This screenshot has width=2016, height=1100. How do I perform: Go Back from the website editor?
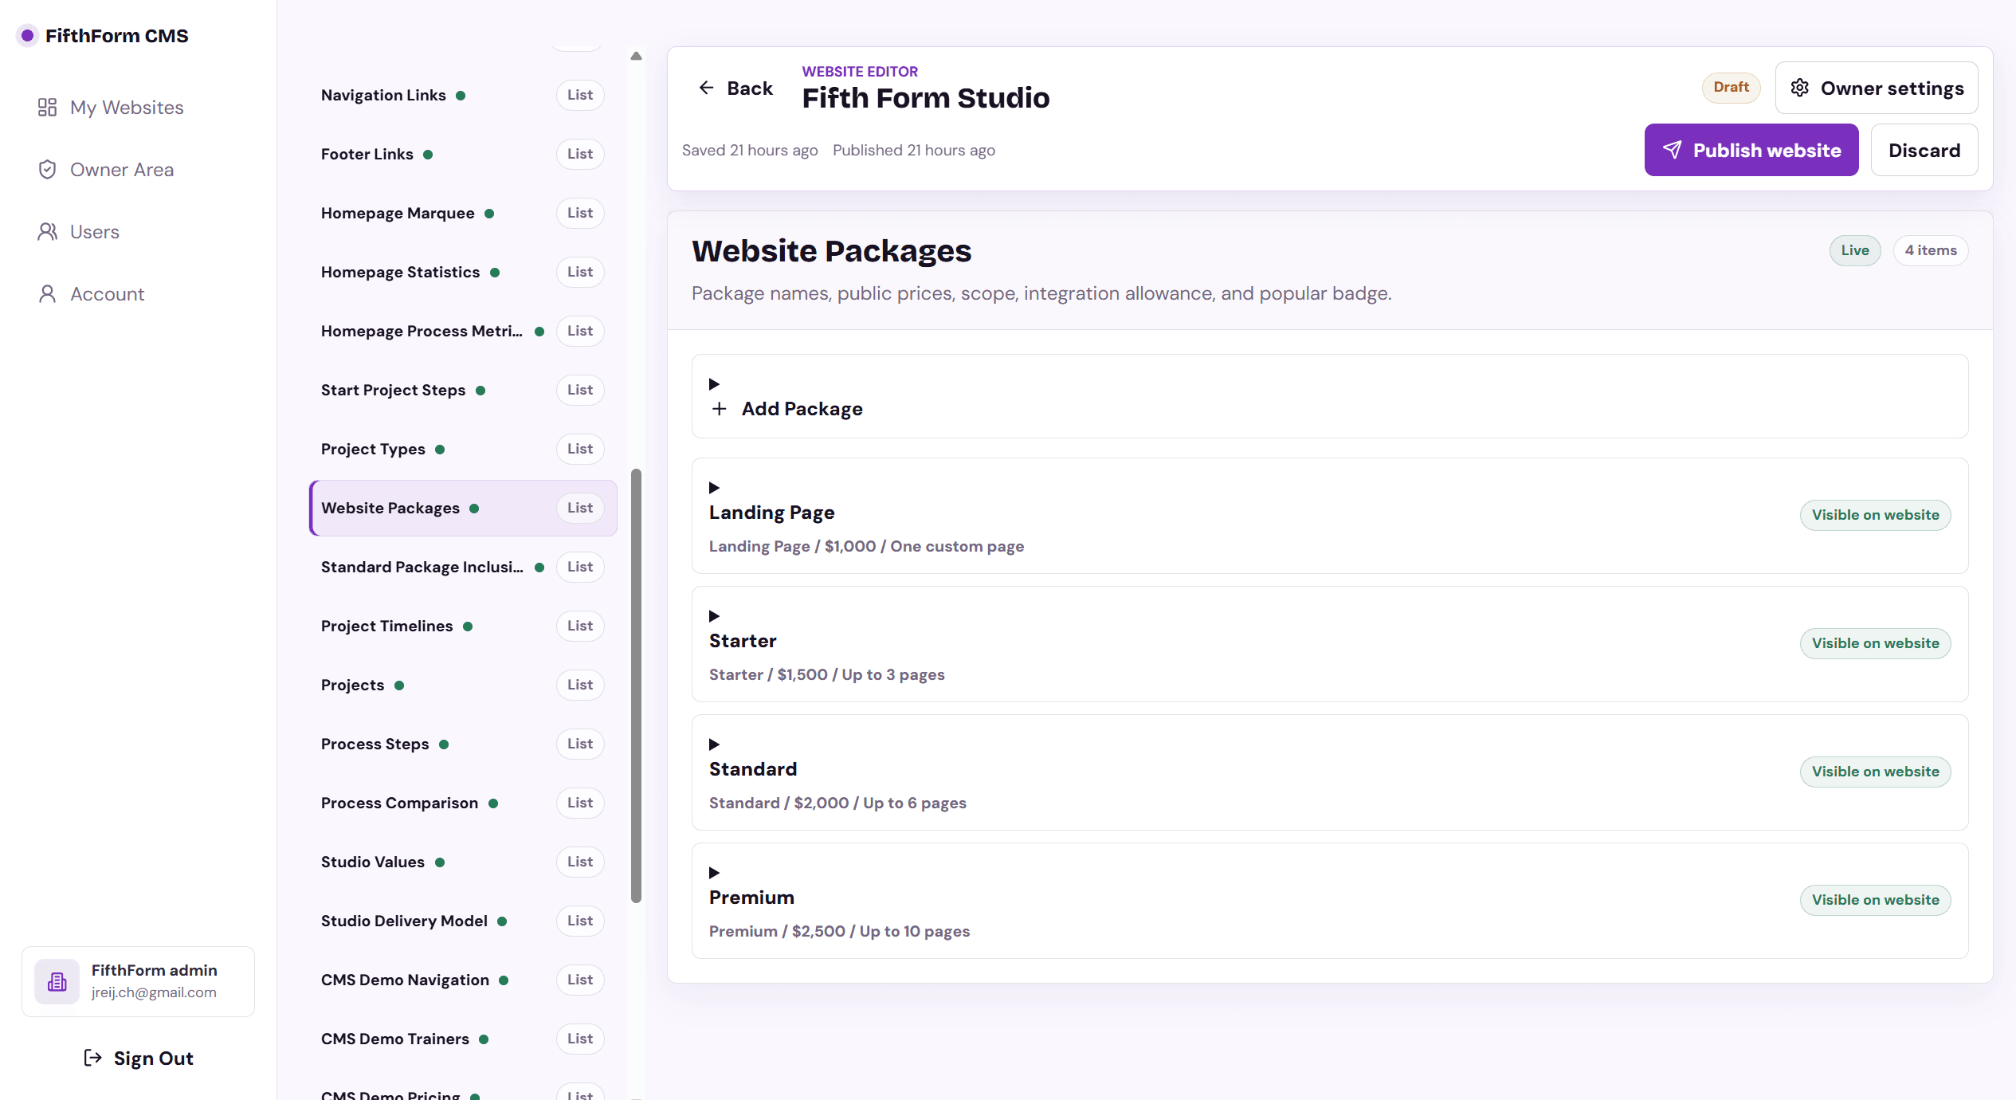click(735, 88)
